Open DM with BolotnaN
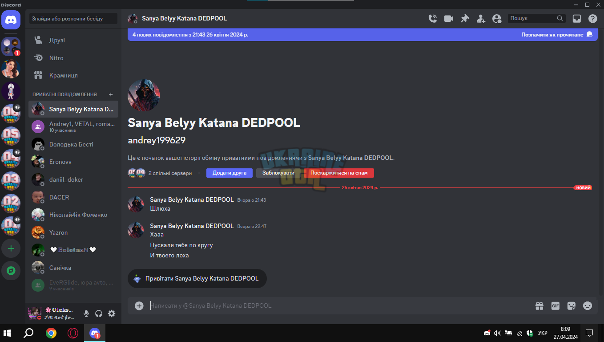The height and width of the screenshot is (342, 604). [x=73, y=250]
